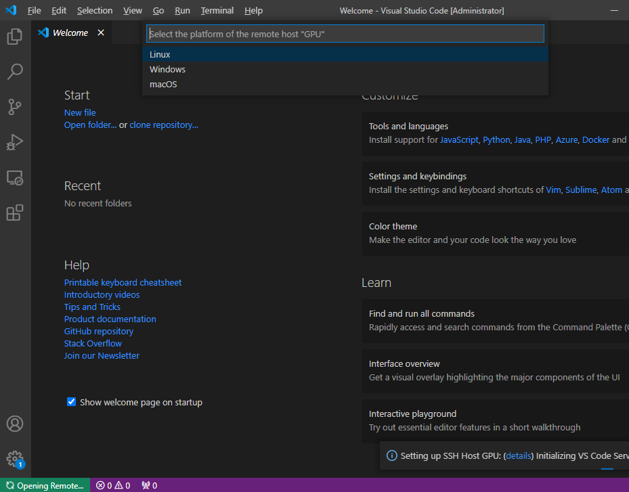This screenshot has width=629, height=492.
Task: Open Tips and Tricks link
Action: point(92,307)
